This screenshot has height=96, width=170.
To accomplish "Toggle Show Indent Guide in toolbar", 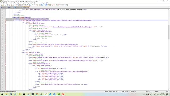I will [46, 5].
